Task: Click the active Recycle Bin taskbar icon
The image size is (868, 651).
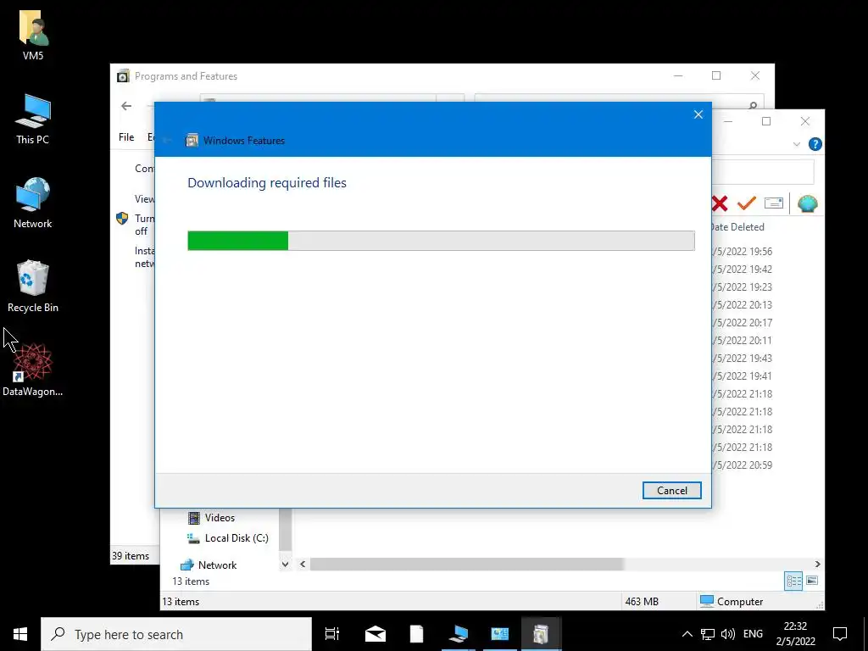Action: tap(541, 634)
